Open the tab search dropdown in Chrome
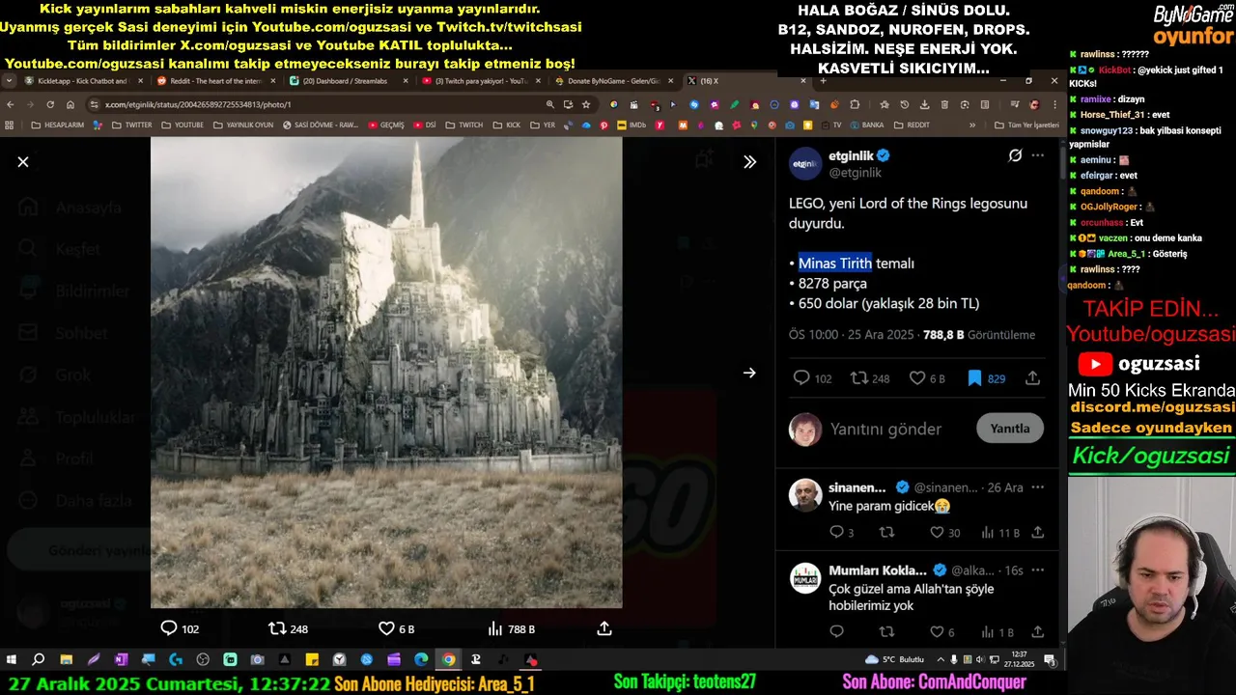This screenshot has height=695, width=1236. 9,81
